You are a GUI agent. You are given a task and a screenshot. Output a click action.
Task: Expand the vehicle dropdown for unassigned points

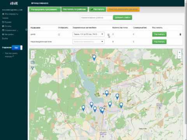(88, 42)
